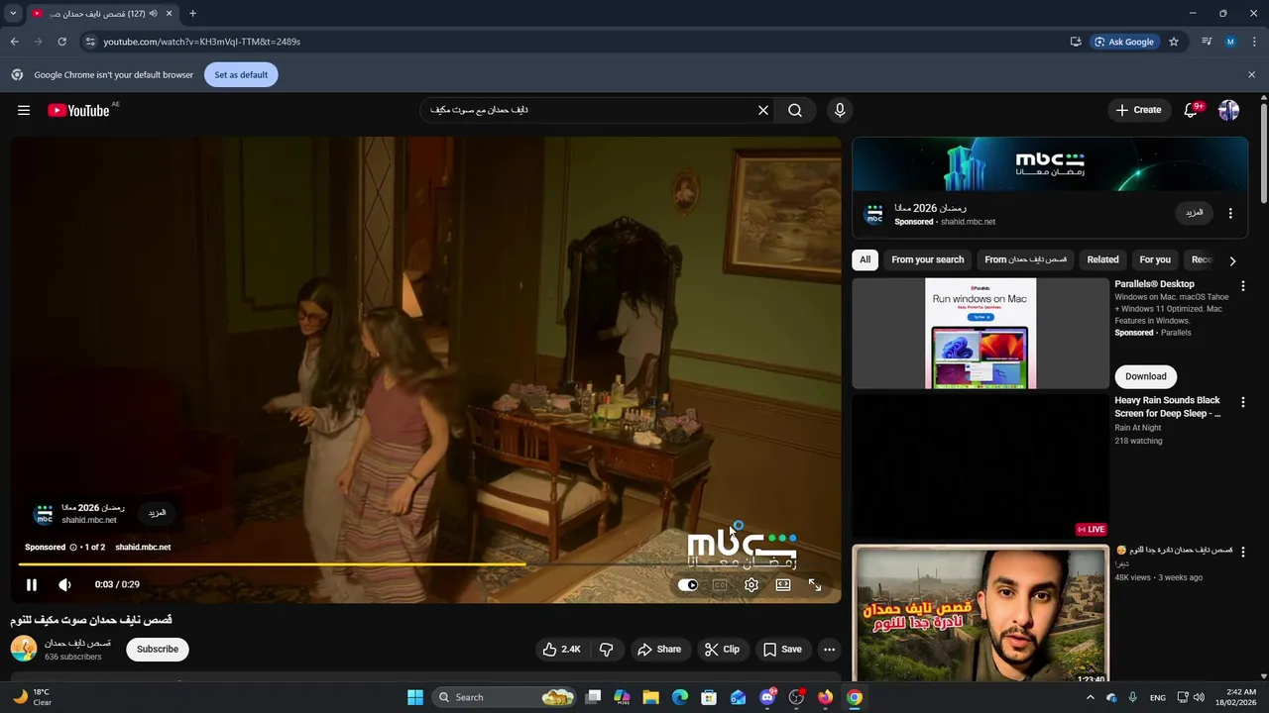Open Parallels Desktop ad thumbnail
Image resolution: width=1269 pixels, height=713 pixels.
[x=981, y=333]
